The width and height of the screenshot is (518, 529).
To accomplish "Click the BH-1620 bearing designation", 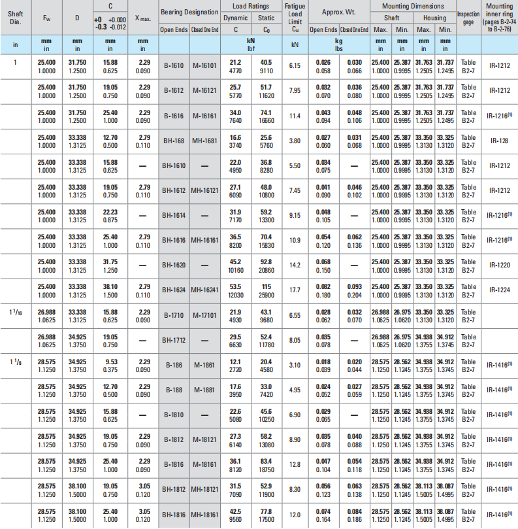I will pos(173,265).
